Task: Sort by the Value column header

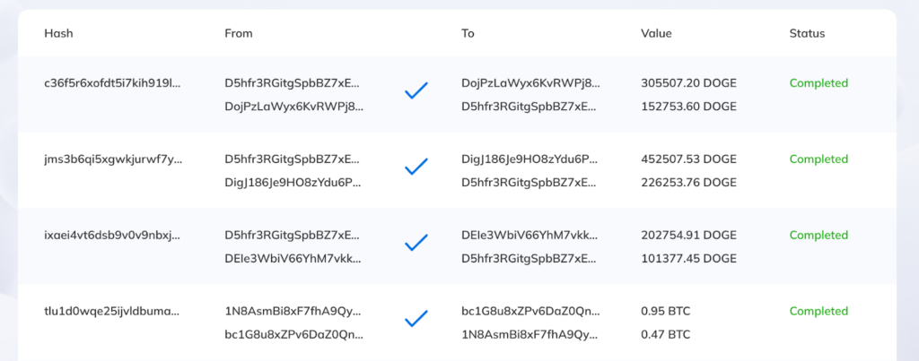Action: 656,33
